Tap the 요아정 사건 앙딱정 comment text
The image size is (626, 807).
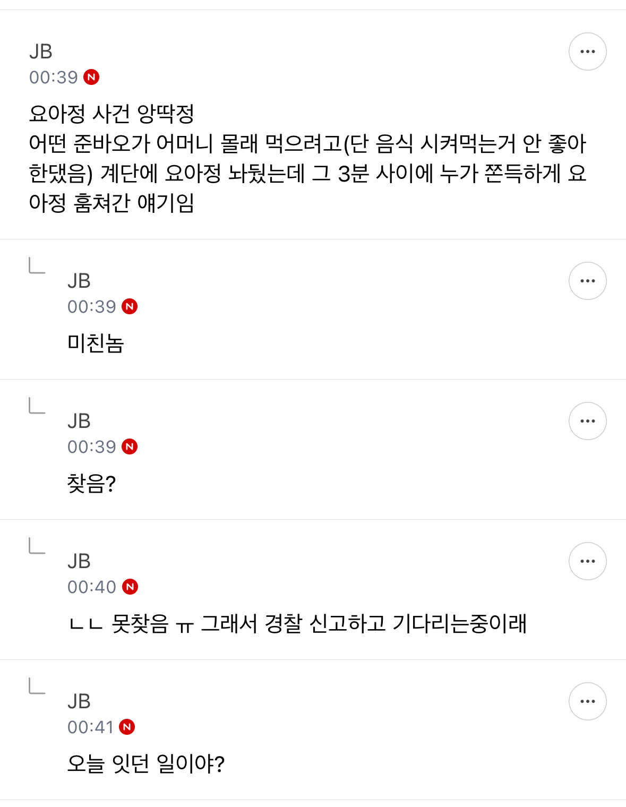[x=307, y=158]
